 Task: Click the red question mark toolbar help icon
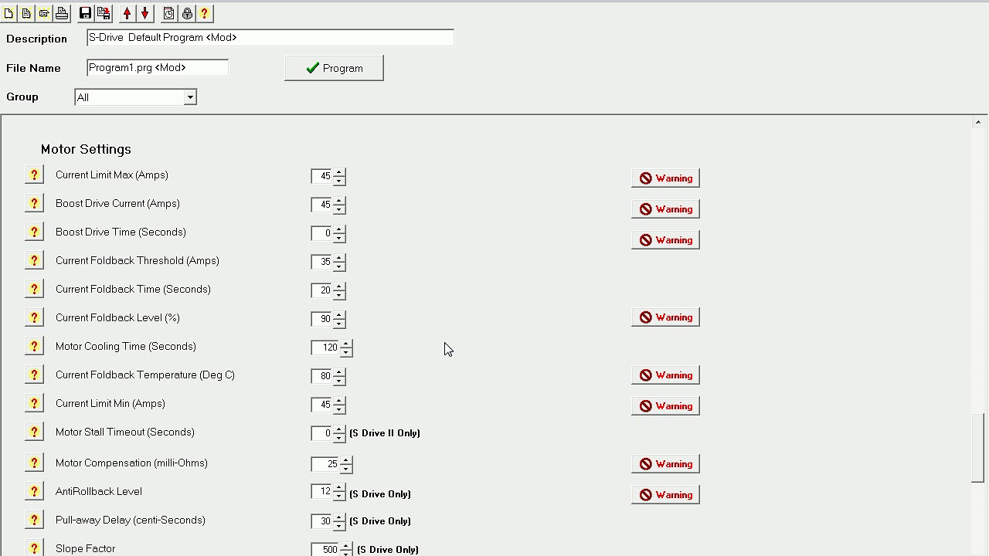click(x=205, y=13)
